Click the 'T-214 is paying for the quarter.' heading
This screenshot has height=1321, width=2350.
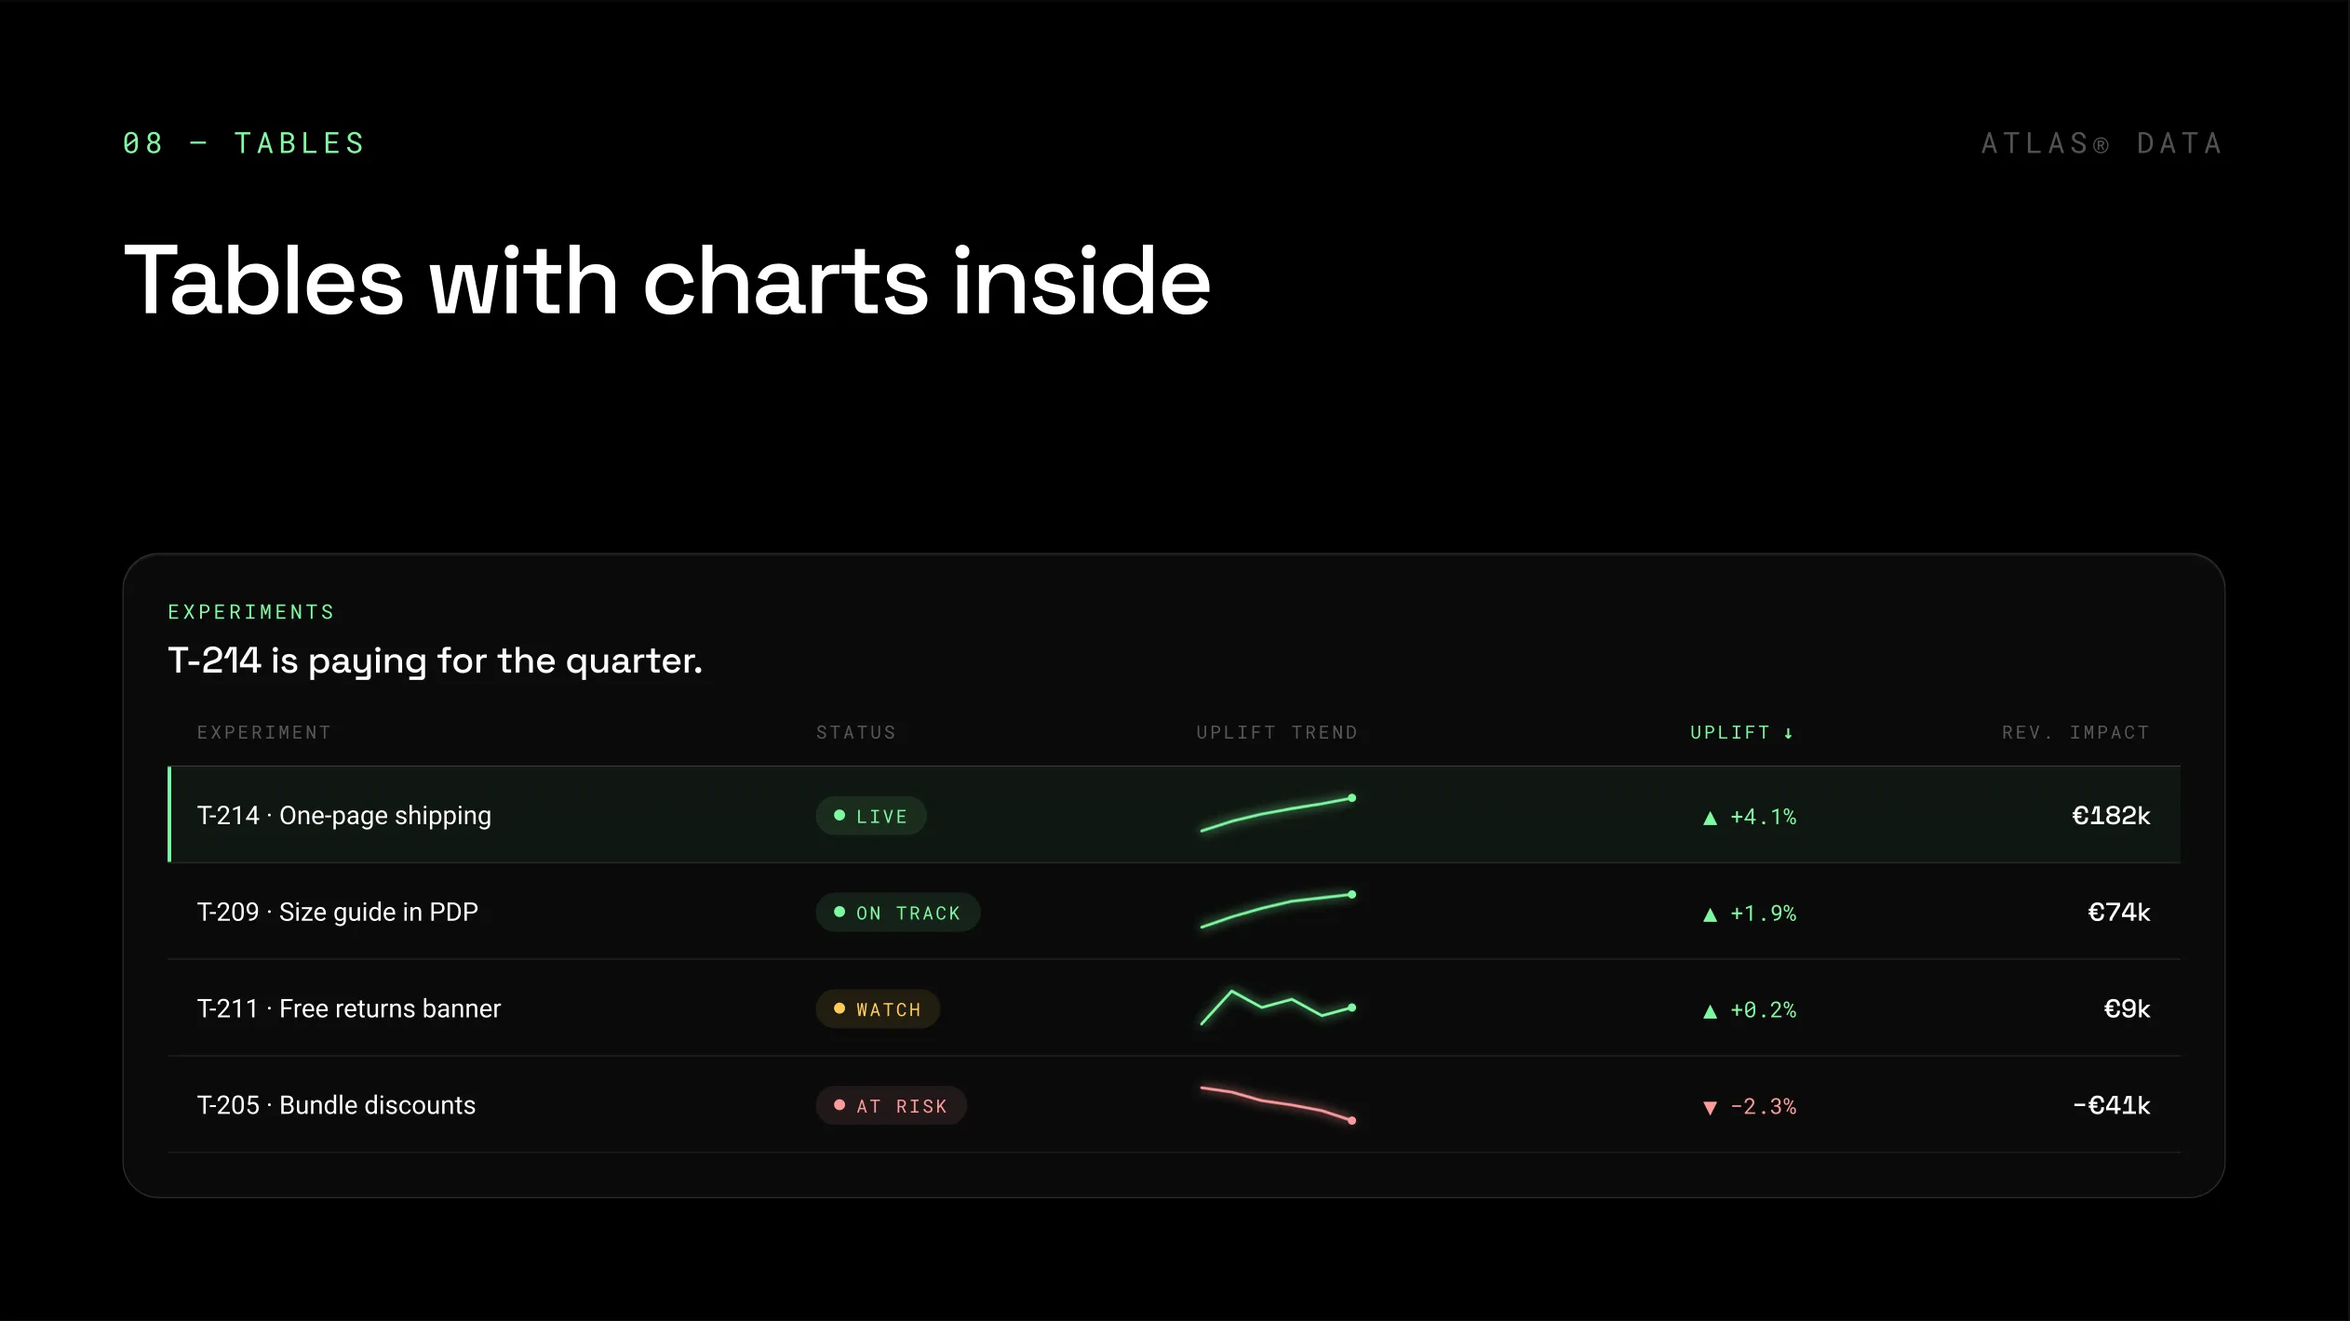[435, 661]
